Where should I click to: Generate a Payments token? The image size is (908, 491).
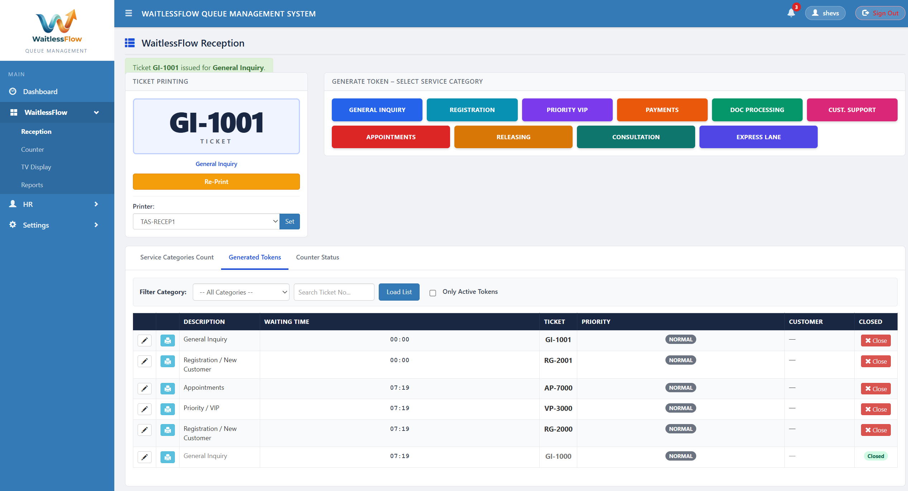(x=662, y=110)
